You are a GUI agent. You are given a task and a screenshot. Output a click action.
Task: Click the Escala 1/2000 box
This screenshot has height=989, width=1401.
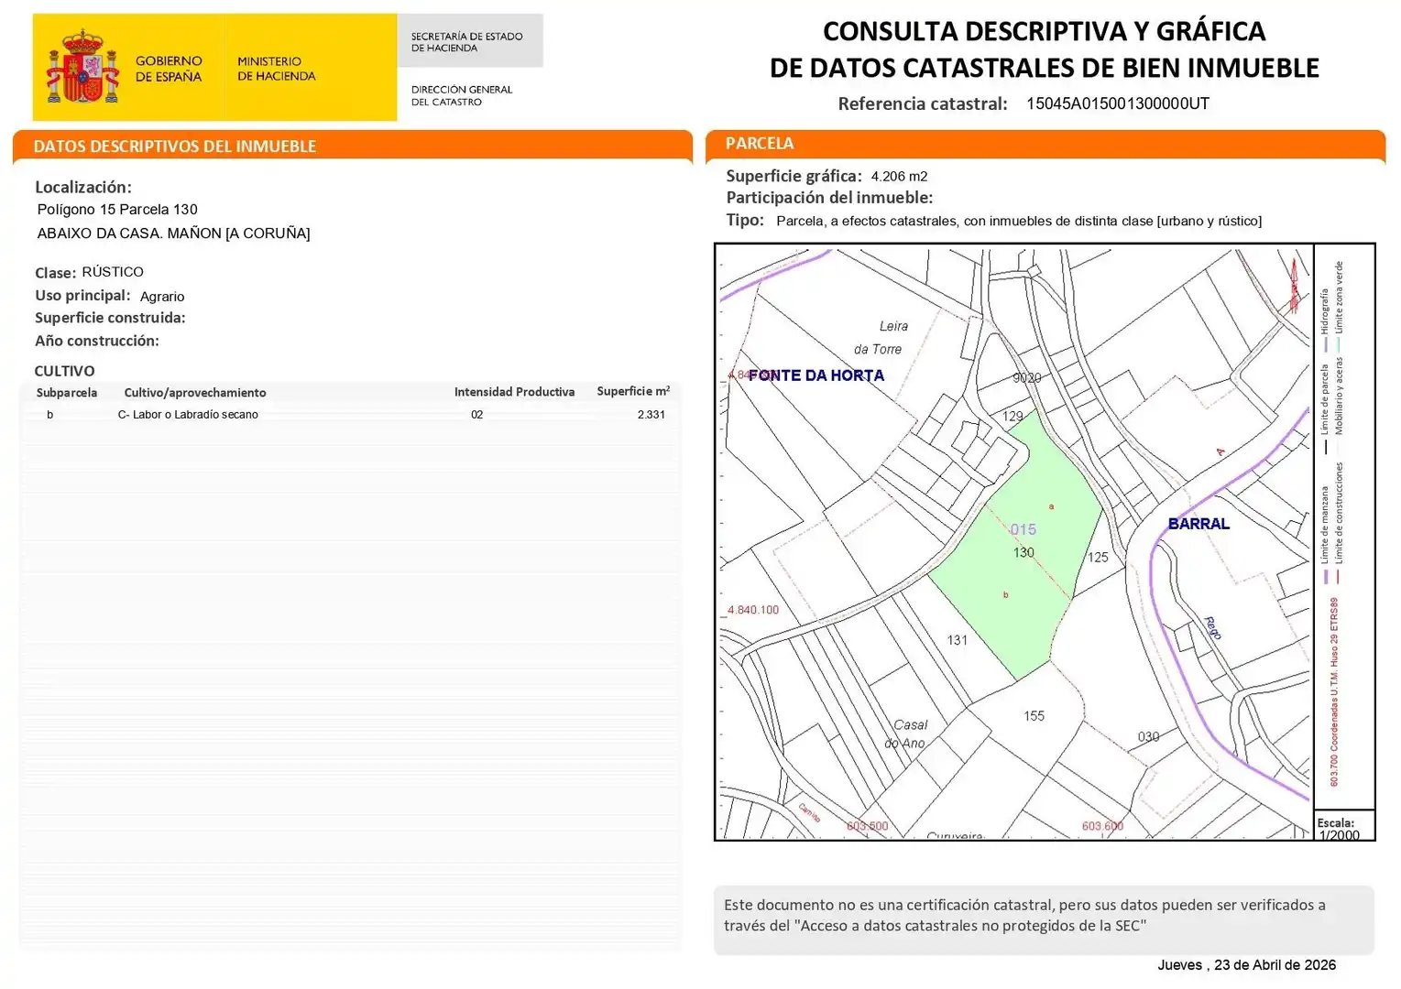coord(1344,826)
